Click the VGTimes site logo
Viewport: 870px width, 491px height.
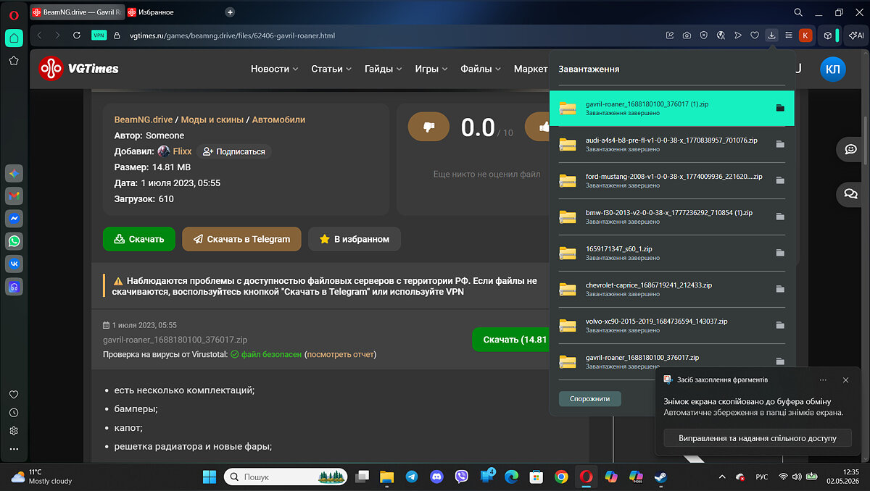(79, 69)
